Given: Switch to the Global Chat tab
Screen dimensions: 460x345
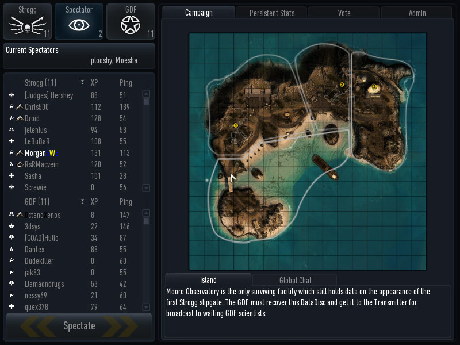Looking at the screenshot, I should point(295,280).
